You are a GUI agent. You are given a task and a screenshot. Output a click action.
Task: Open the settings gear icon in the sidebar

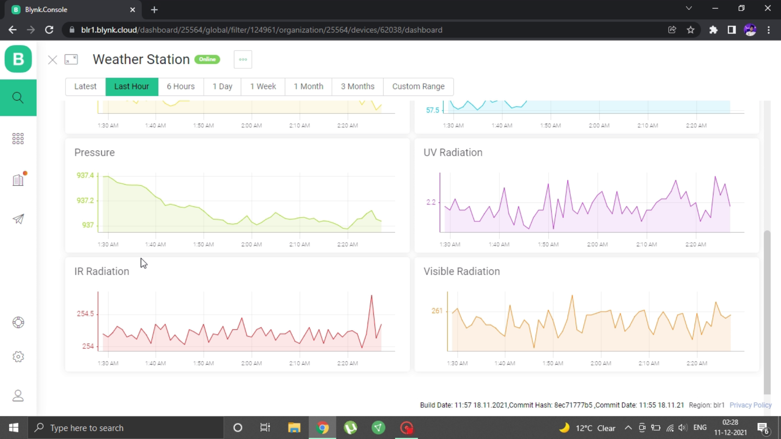tap(18, 356)
